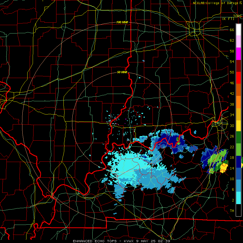Click the "TOPS" legend title
The image size is (243, 243).
(237, 16)
